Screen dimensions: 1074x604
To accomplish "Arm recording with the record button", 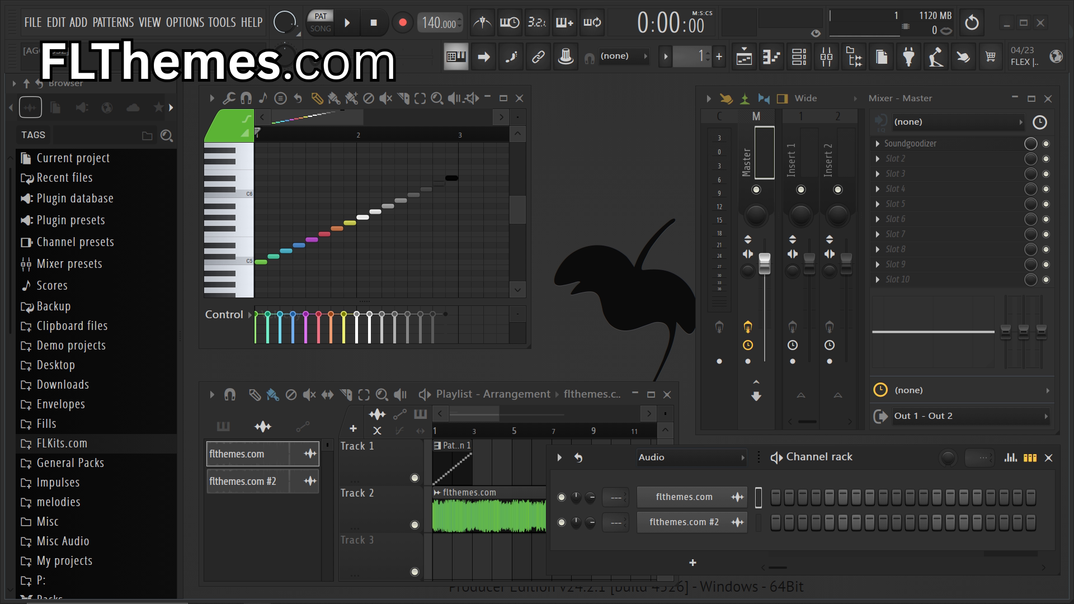I will tap(402, 23).
